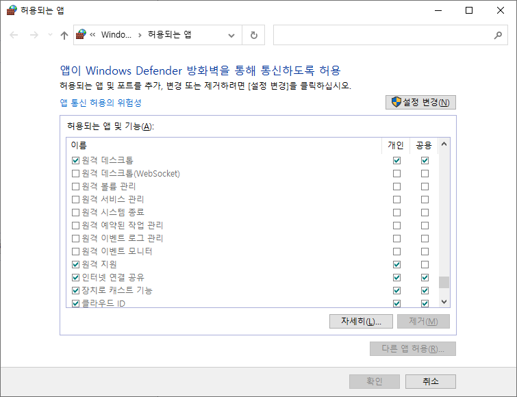Select the 장치로 캐스트 기능 row text
Image resolution: width=517 pixels, height=397 pixels.
[117, 290]
